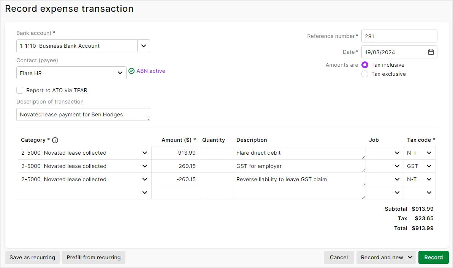Click the Save as recurring button
Image resolution: width=453 pixels, height=268 pixels.
pyautogui.click(x=32, y=257)
